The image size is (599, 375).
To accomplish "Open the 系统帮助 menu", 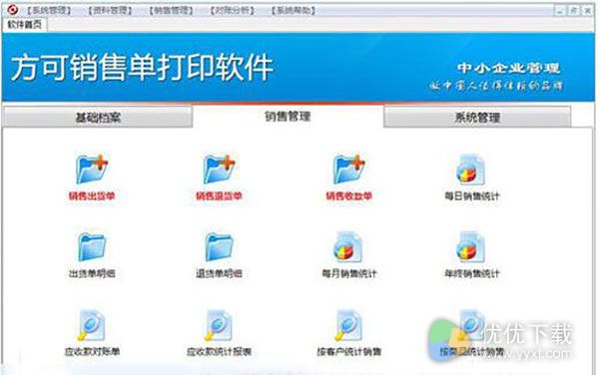I will 294,10.
